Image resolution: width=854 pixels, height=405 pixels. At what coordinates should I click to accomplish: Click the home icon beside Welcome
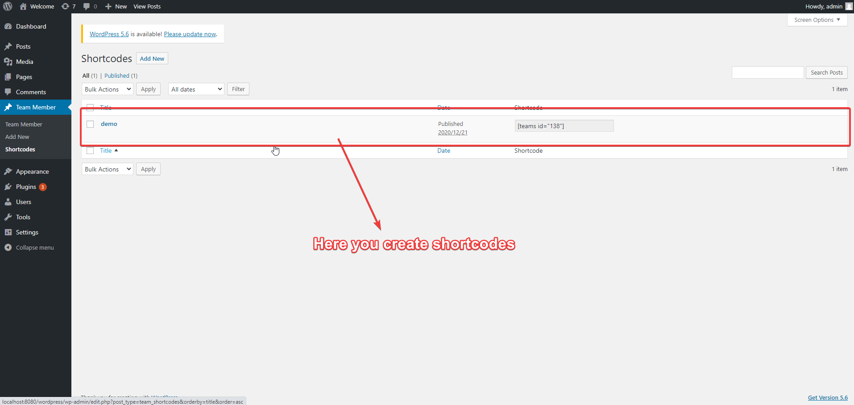coord(23,6)
